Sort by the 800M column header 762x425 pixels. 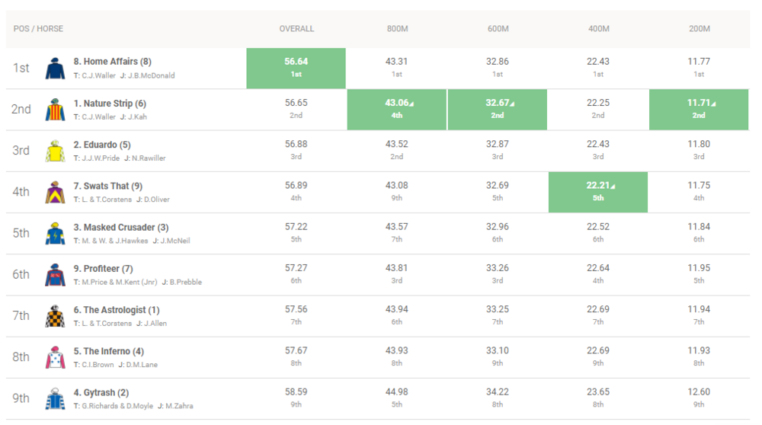[397, 29]
